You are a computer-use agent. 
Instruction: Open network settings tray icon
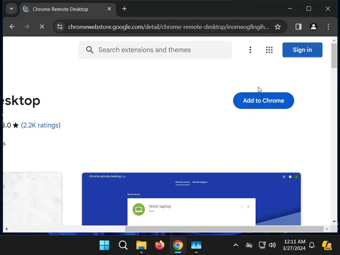tap(262, 245)
